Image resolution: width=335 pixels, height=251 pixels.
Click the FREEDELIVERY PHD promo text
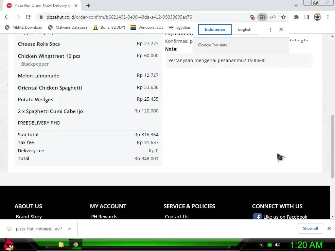(x=39, y=123)
